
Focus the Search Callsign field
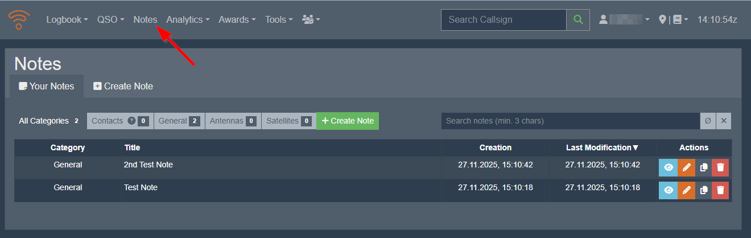pos(504,19)
